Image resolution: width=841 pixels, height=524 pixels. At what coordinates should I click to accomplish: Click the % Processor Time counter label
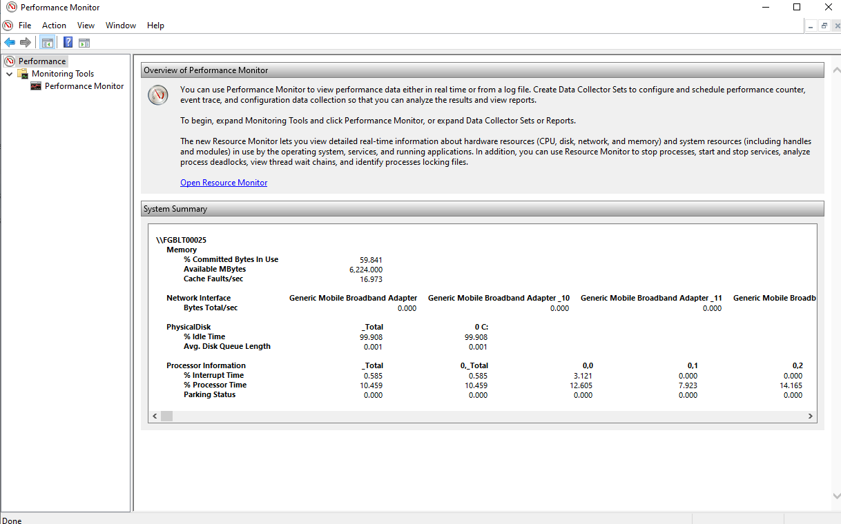pyautogui.click(x=215, y=385)
